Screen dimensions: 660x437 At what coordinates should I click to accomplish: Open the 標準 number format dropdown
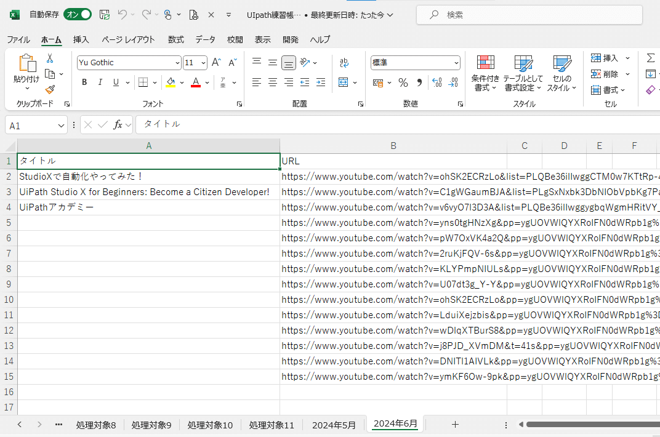point(456,63)
